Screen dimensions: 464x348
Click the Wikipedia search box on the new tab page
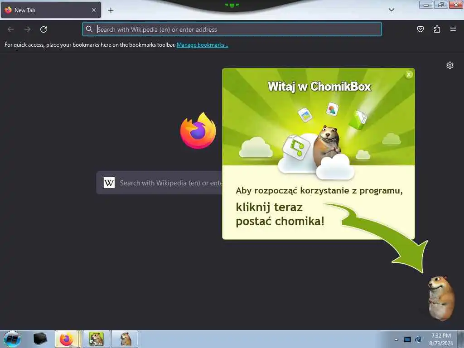[x=159, y=183]
